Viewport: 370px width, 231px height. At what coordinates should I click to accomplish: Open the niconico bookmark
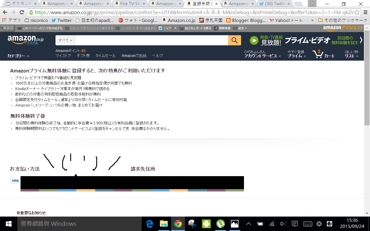coord(36,21)
